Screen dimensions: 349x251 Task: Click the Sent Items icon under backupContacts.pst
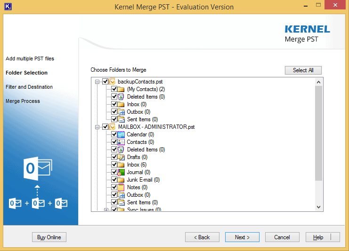(121, 119)
